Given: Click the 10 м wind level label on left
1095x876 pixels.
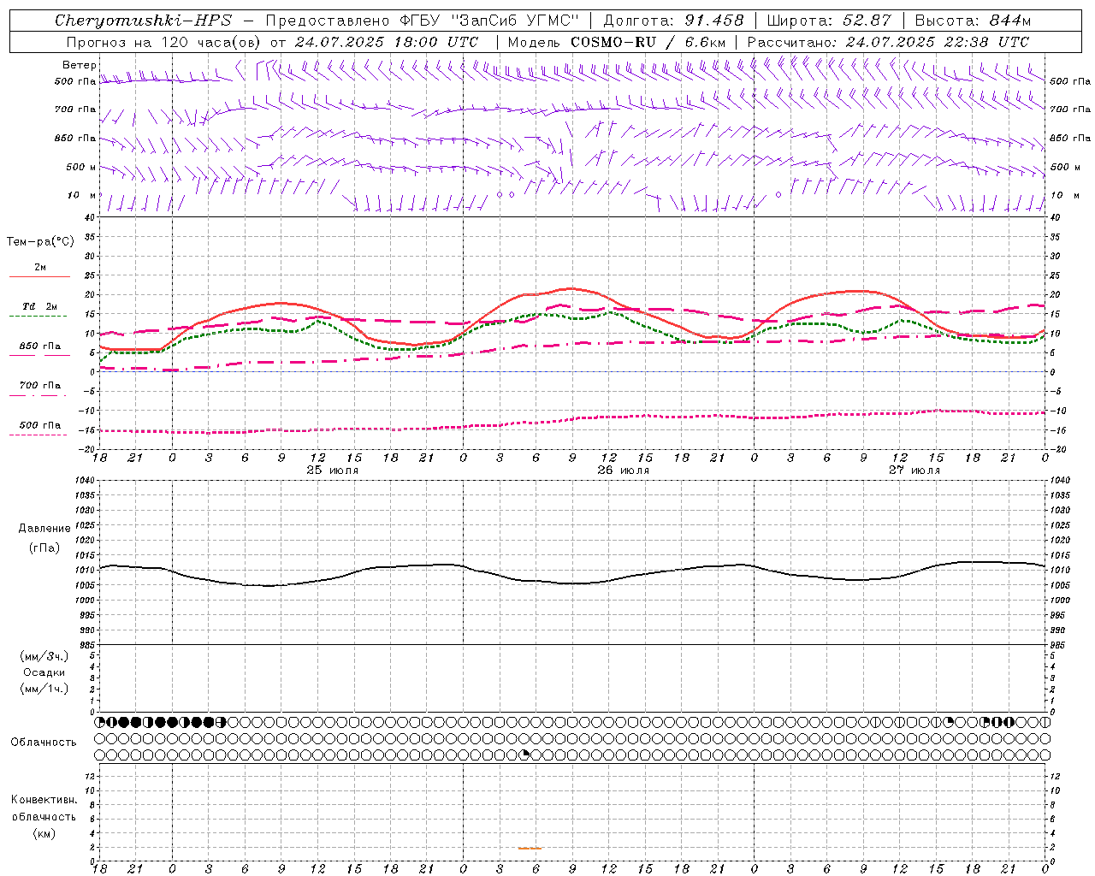Looking at the screenshot, I should (82, 195).
